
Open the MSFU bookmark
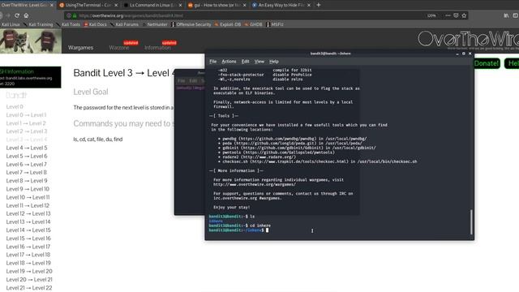274,24
